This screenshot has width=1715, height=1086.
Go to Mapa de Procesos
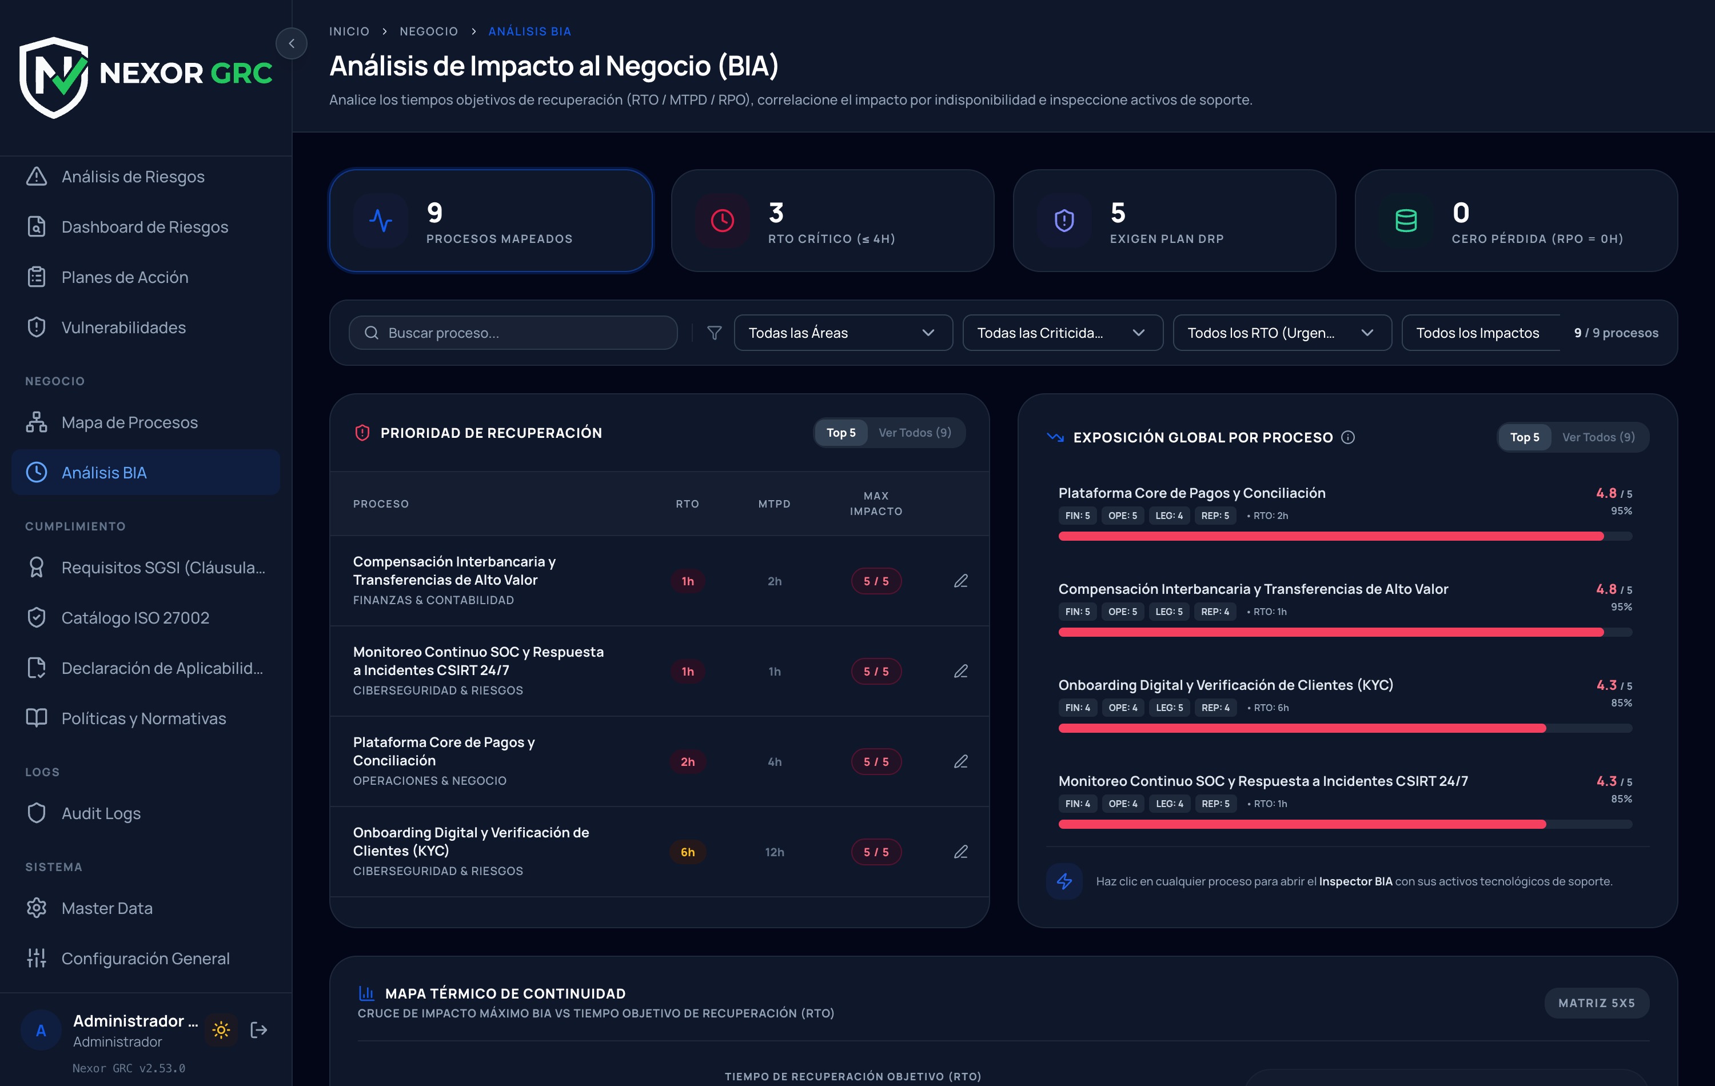(145, 422)
